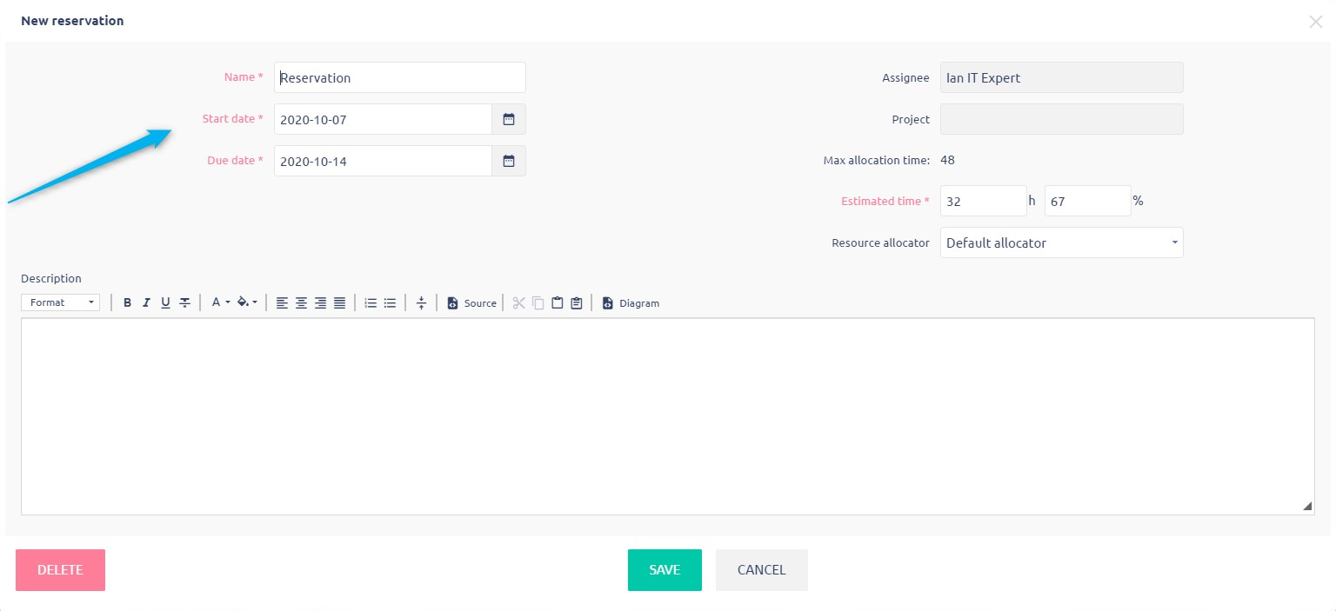The image size is (1336, 611).
Task: Toggle Source view of the editor
Action: click(x=471, y=303)
